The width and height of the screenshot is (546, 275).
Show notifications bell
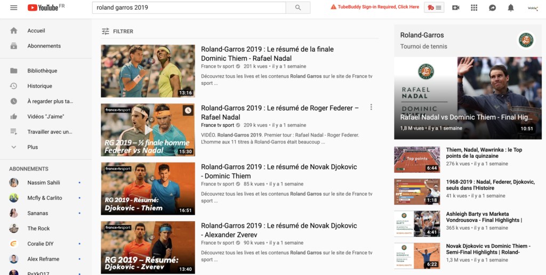[x=511, y=7]
